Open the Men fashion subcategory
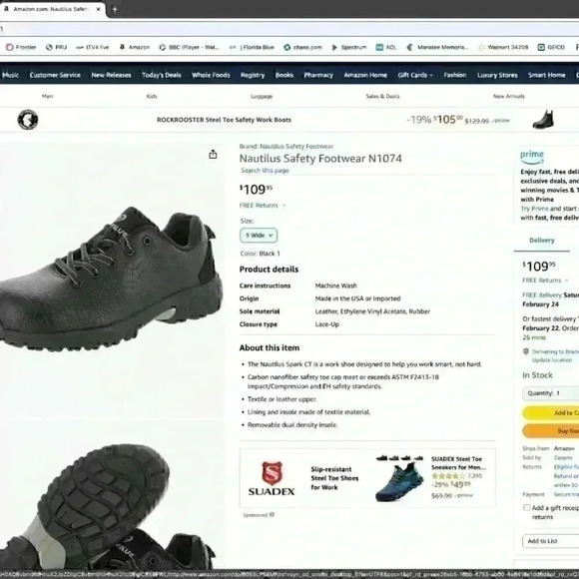 click(47, 96)
